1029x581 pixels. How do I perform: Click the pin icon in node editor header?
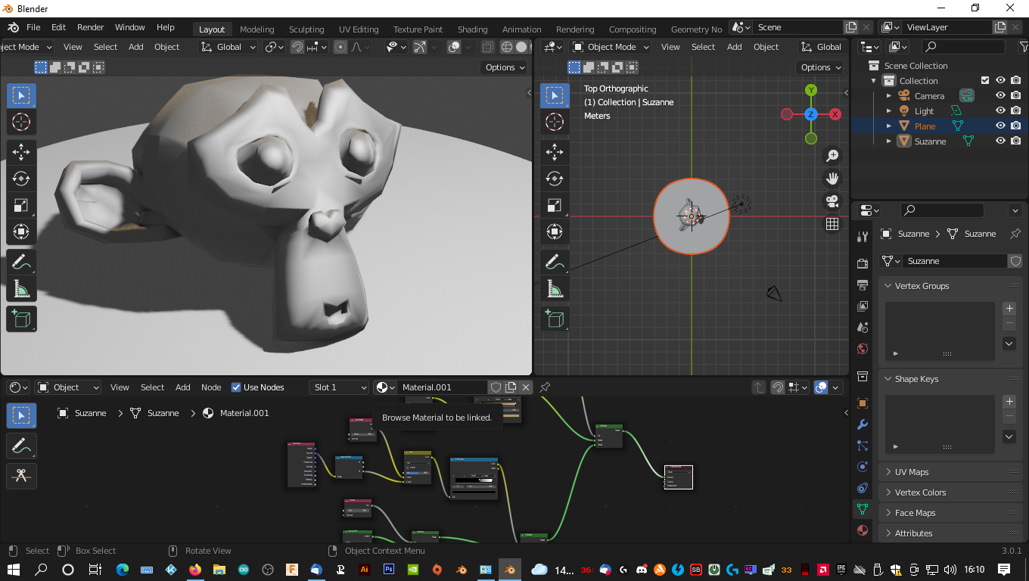click(545, 387)
